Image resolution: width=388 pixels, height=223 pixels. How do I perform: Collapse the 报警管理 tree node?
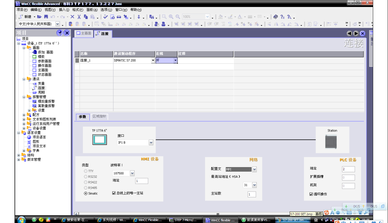(24, 97)
